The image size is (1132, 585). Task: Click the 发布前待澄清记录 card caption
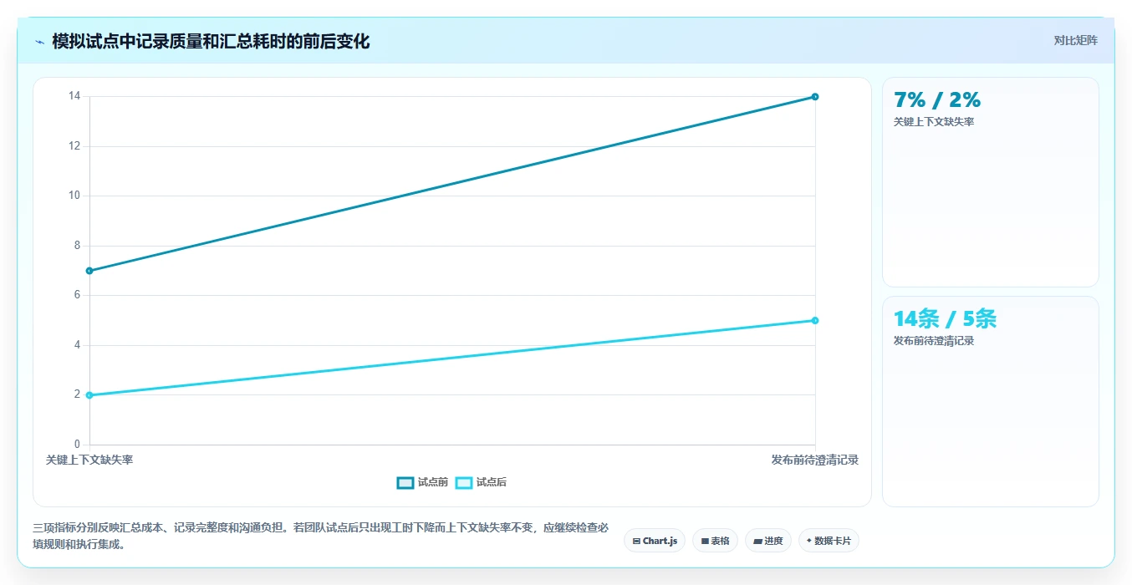tap(934, 341)
